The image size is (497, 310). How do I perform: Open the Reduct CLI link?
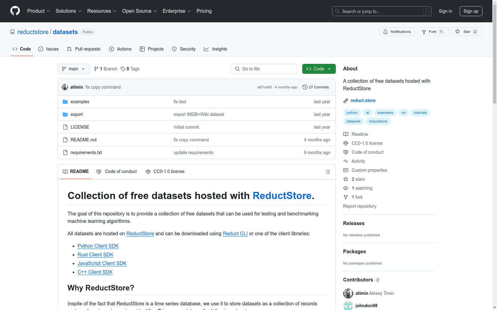[235, 233]
